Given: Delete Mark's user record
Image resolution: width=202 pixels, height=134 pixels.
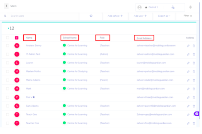Looking at the screenshot, I should [194, 89].
